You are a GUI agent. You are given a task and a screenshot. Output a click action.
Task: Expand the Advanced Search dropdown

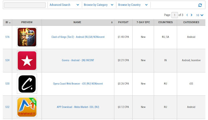(64, 5)
